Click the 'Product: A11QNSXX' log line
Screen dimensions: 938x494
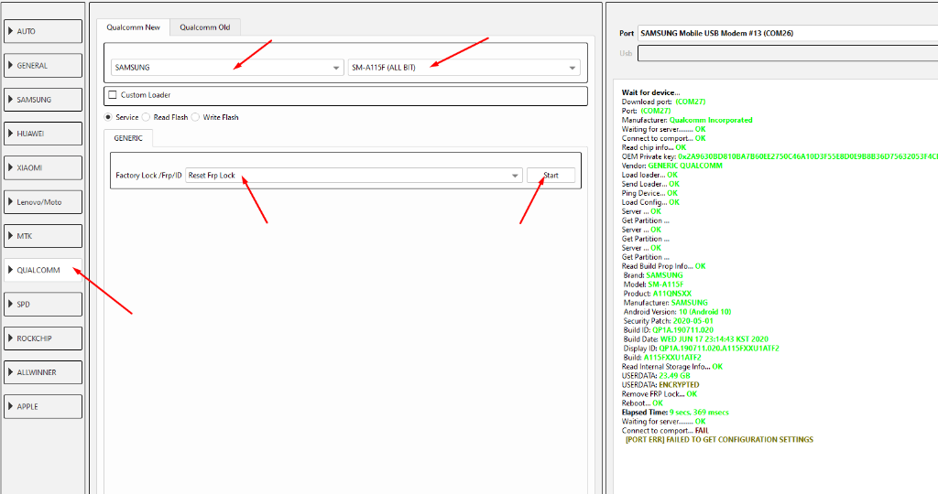658,294
